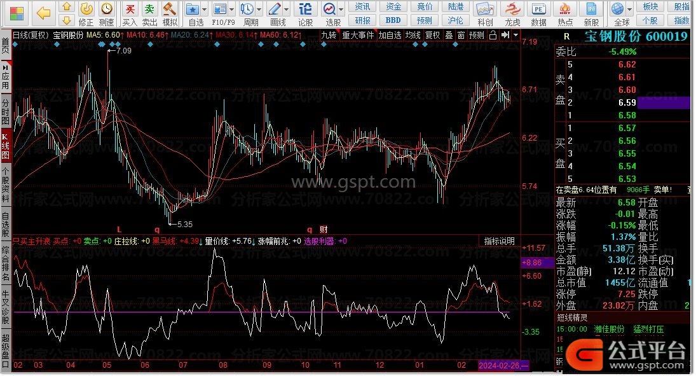Screen dimensions: 696x376
Task: Switch to 首页 sidebar tab
Action: (5, 45)
